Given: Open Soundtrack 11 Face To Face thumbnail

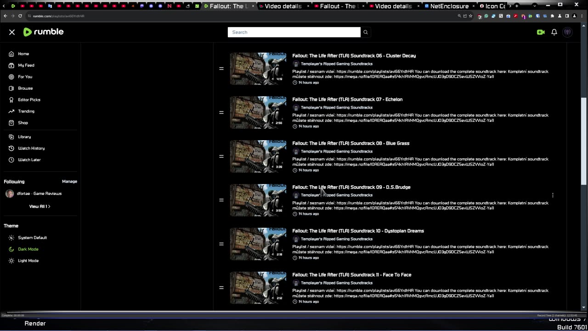Looking at the screenshot, I should pyautogui.click(x=258, y=288).
